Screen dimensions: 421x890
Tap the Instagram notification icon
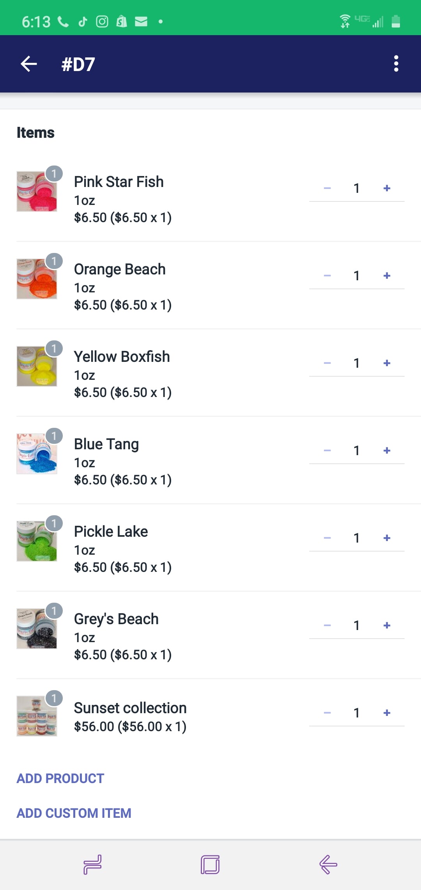point(102,21)
